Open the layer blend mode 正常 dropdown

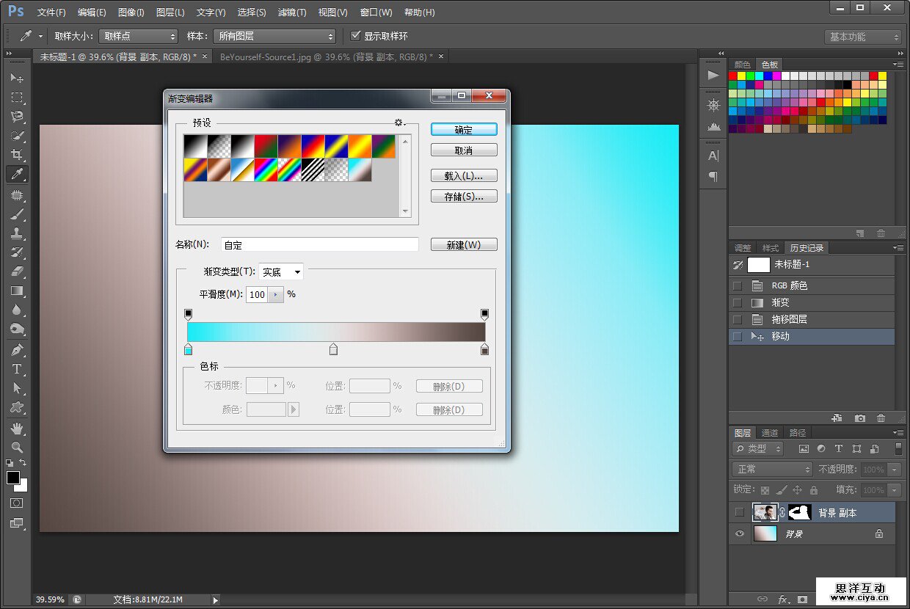[x=772, y=469]
